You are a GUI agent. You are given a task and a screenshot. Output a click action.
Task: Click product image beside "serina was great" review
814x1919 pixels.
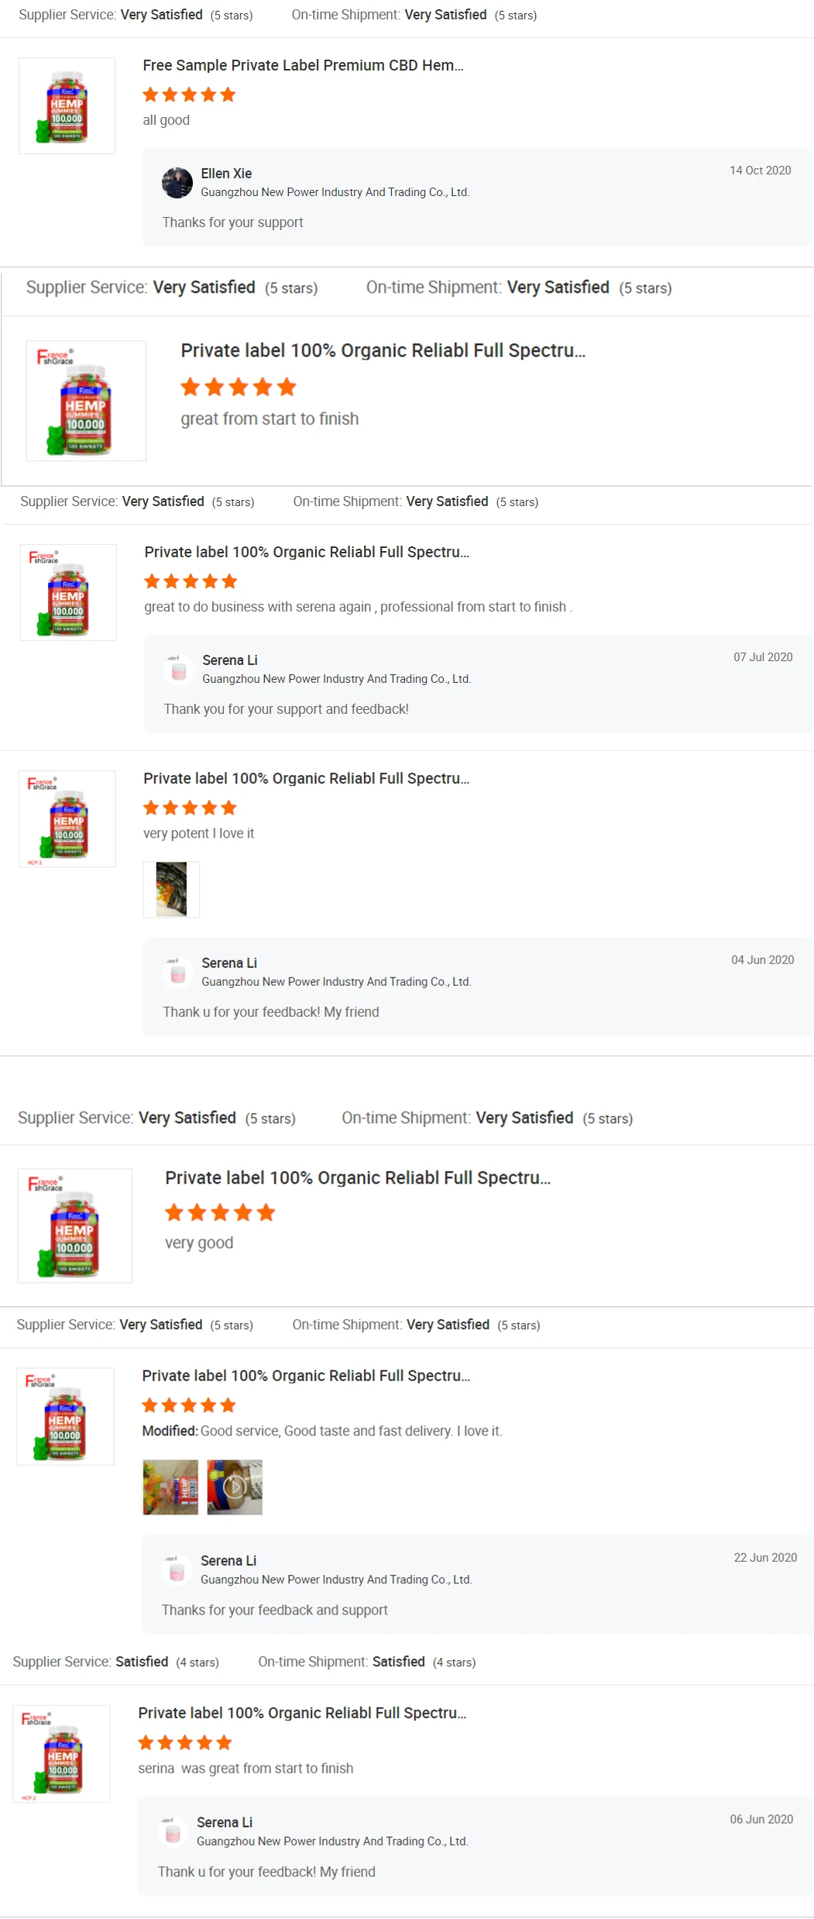point(62,1754)
